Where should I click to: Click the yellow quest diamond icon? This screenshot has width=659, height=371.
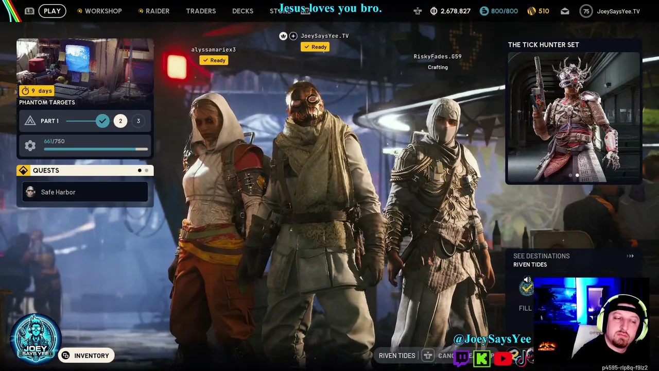pos(23,171)
